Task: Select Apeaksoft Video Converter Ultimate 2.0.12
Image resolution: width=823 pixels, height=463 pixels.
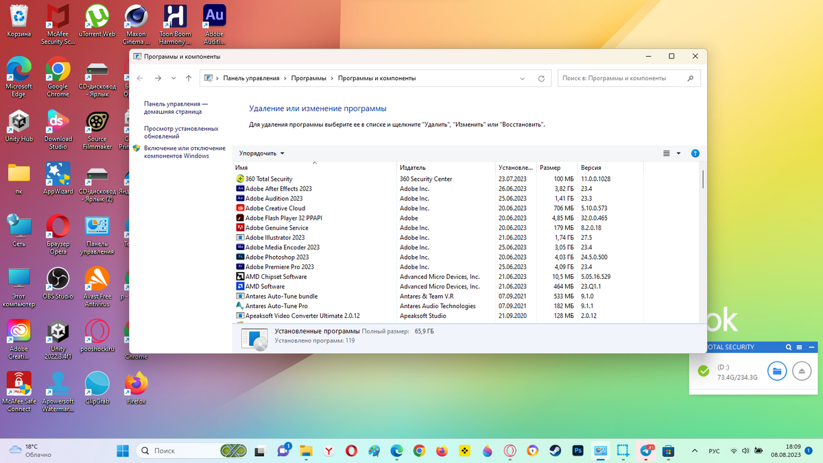Action: (x=439, y=316)
